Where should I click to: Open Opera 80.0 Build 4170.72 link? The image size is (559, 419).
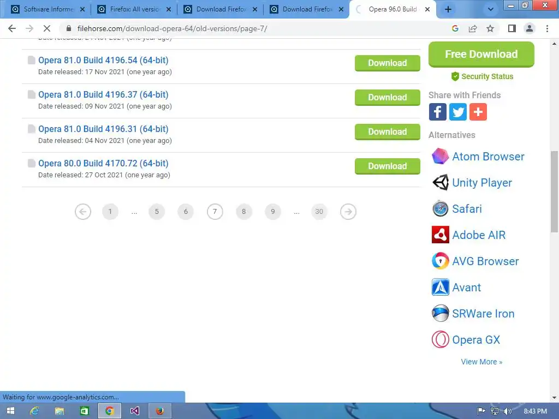pyautogui.click(x=103, y=163)
